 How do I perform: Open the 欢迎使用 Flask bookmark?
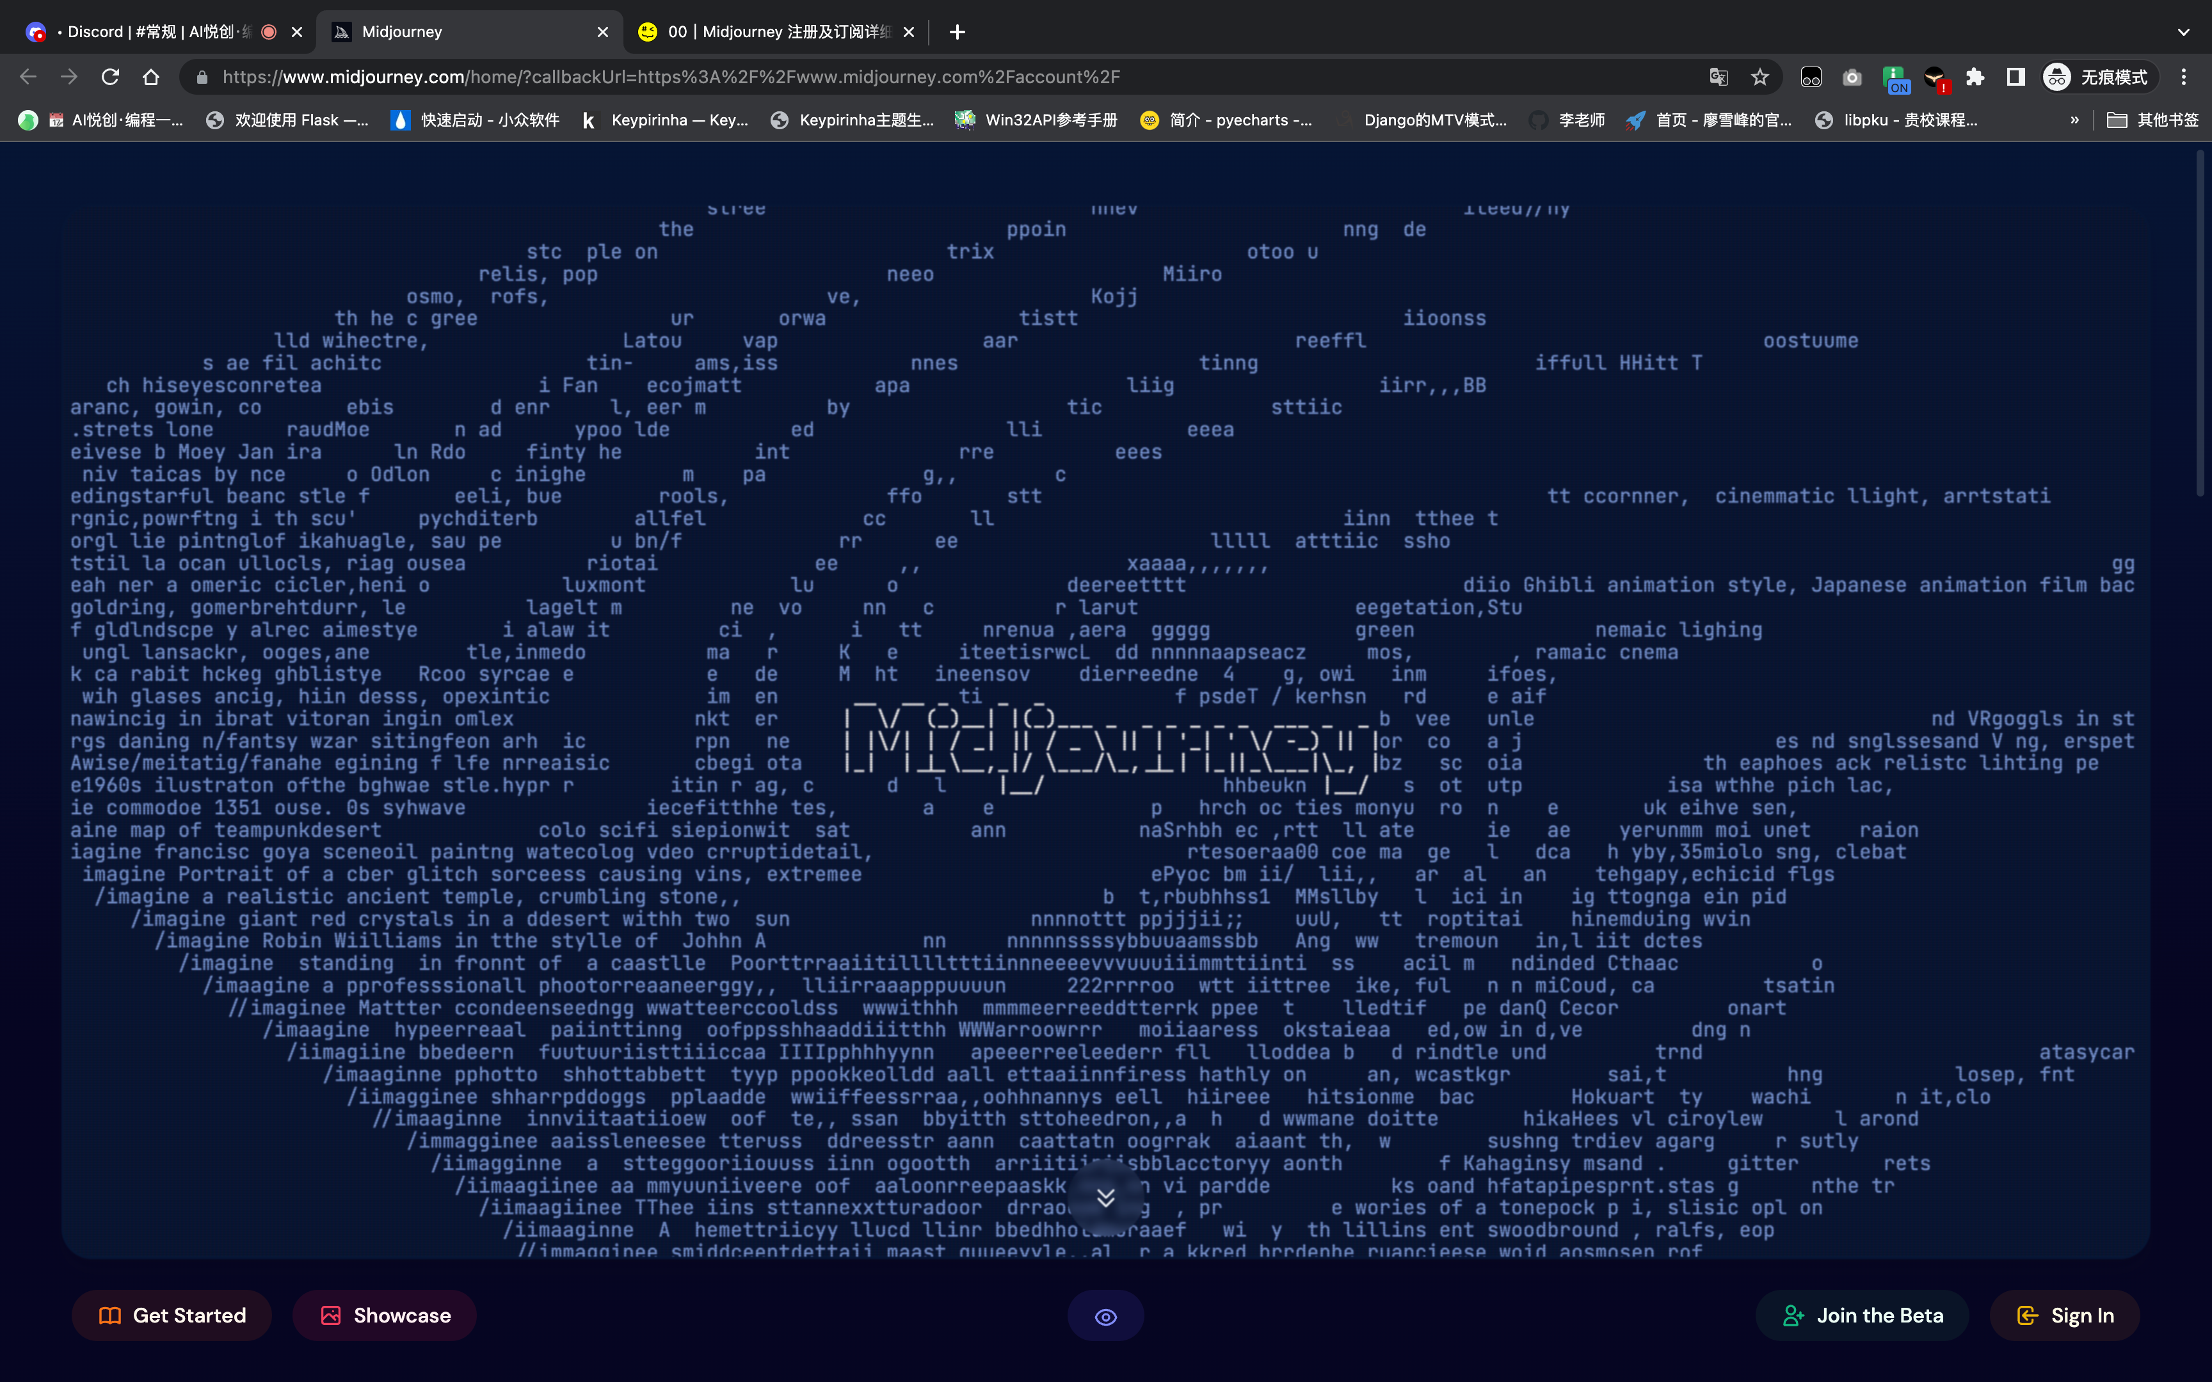click(287, 120)
